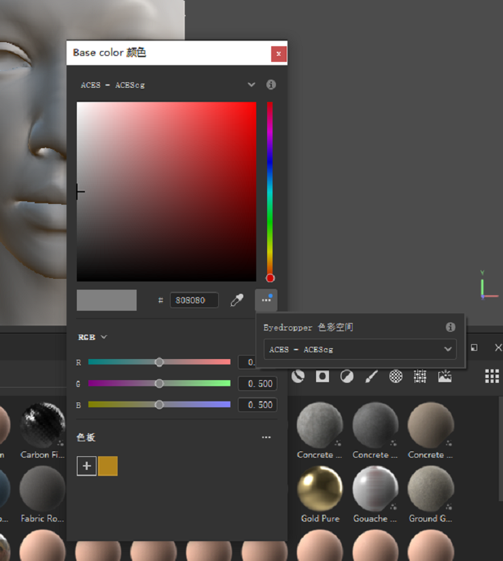Click info icon in Eyedropper color space popup
The height and width of the screenshot is (561, 503).
[x=450, y=327]
